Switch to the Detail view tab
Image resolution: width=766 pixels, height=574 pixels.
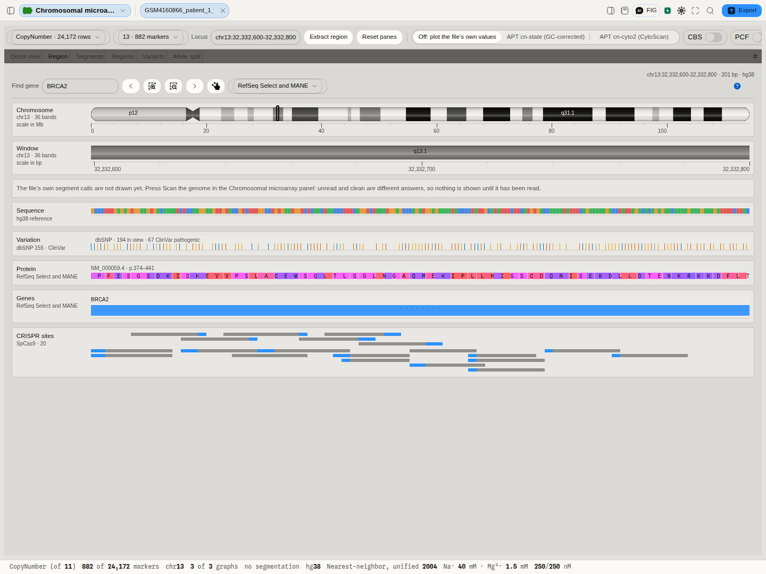coord(25,56)
